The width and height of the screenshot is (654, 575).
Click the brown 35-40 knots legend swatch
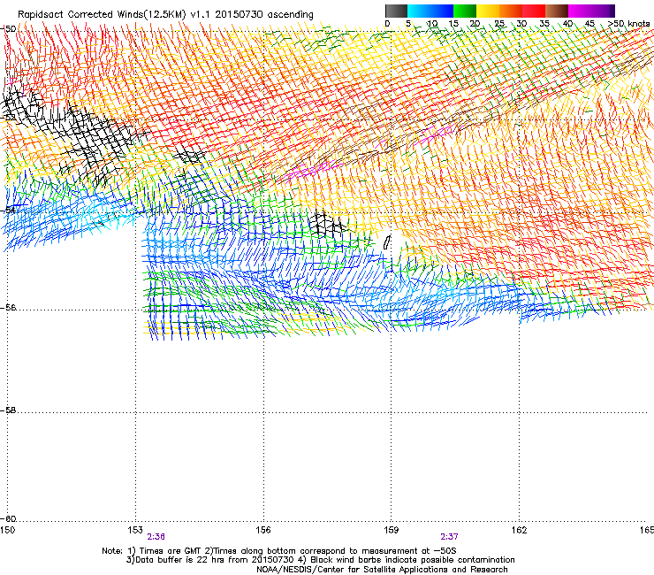[x=557, y=11]
